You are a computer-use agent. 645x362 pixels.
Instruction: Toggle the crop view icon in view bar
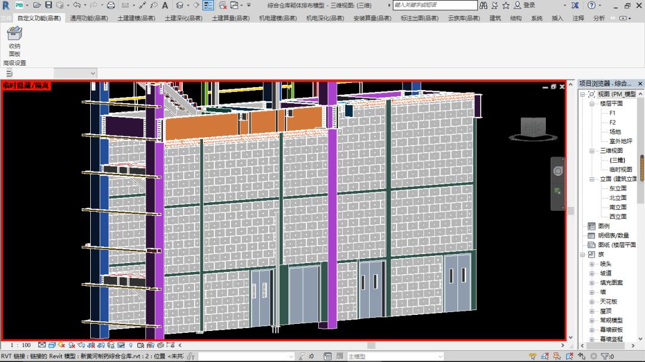91,345
